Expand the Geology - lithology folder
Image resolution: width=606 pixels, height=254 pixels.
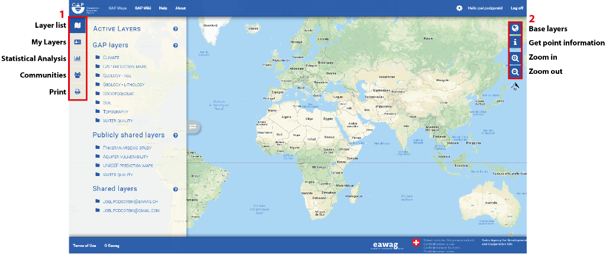click(120, 84)
